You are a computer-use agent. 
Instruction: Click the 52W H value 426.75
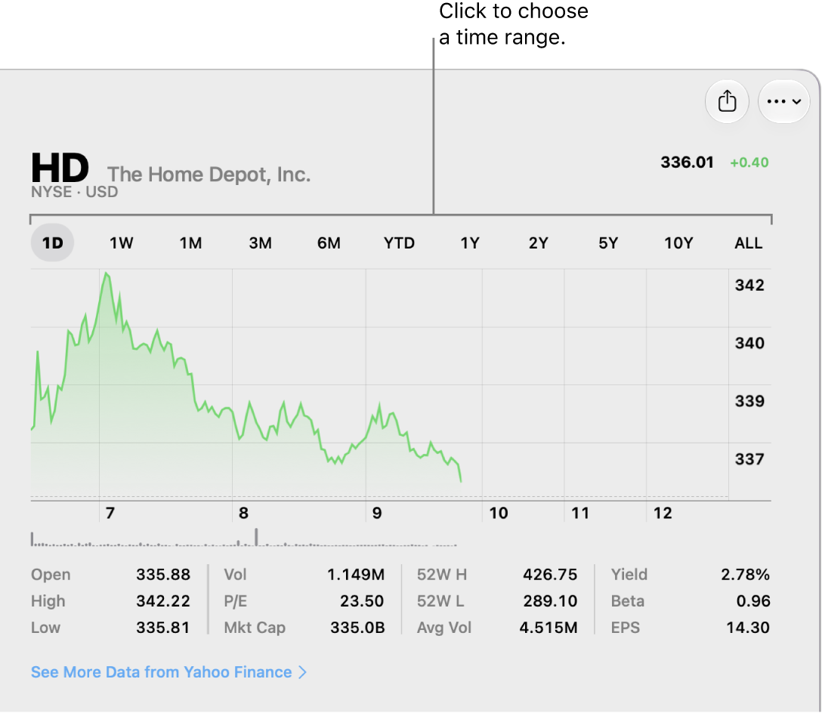(x=550, y=575)
